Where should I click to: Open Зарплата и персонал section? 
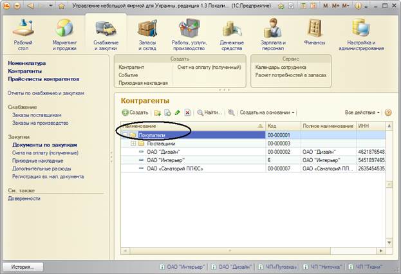point(273,35)
